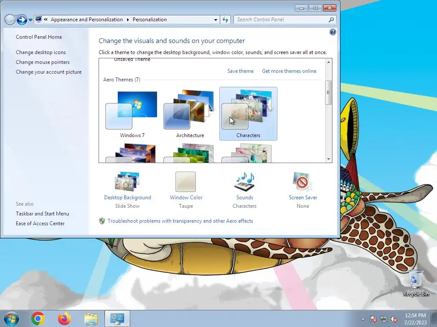Click the Personalization breadcrumb
The height and width of the screenshot is (327, 437).
[150, 20]
